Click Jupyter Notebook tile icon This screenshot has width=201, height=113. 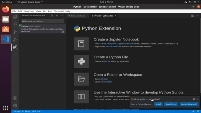81,44
